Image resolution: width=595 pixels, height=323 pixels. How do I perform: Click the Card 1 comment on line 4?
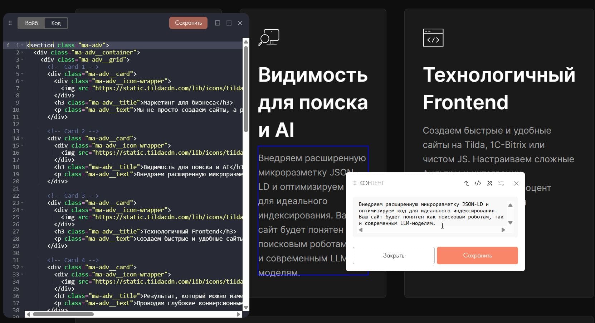click(73, 67)
